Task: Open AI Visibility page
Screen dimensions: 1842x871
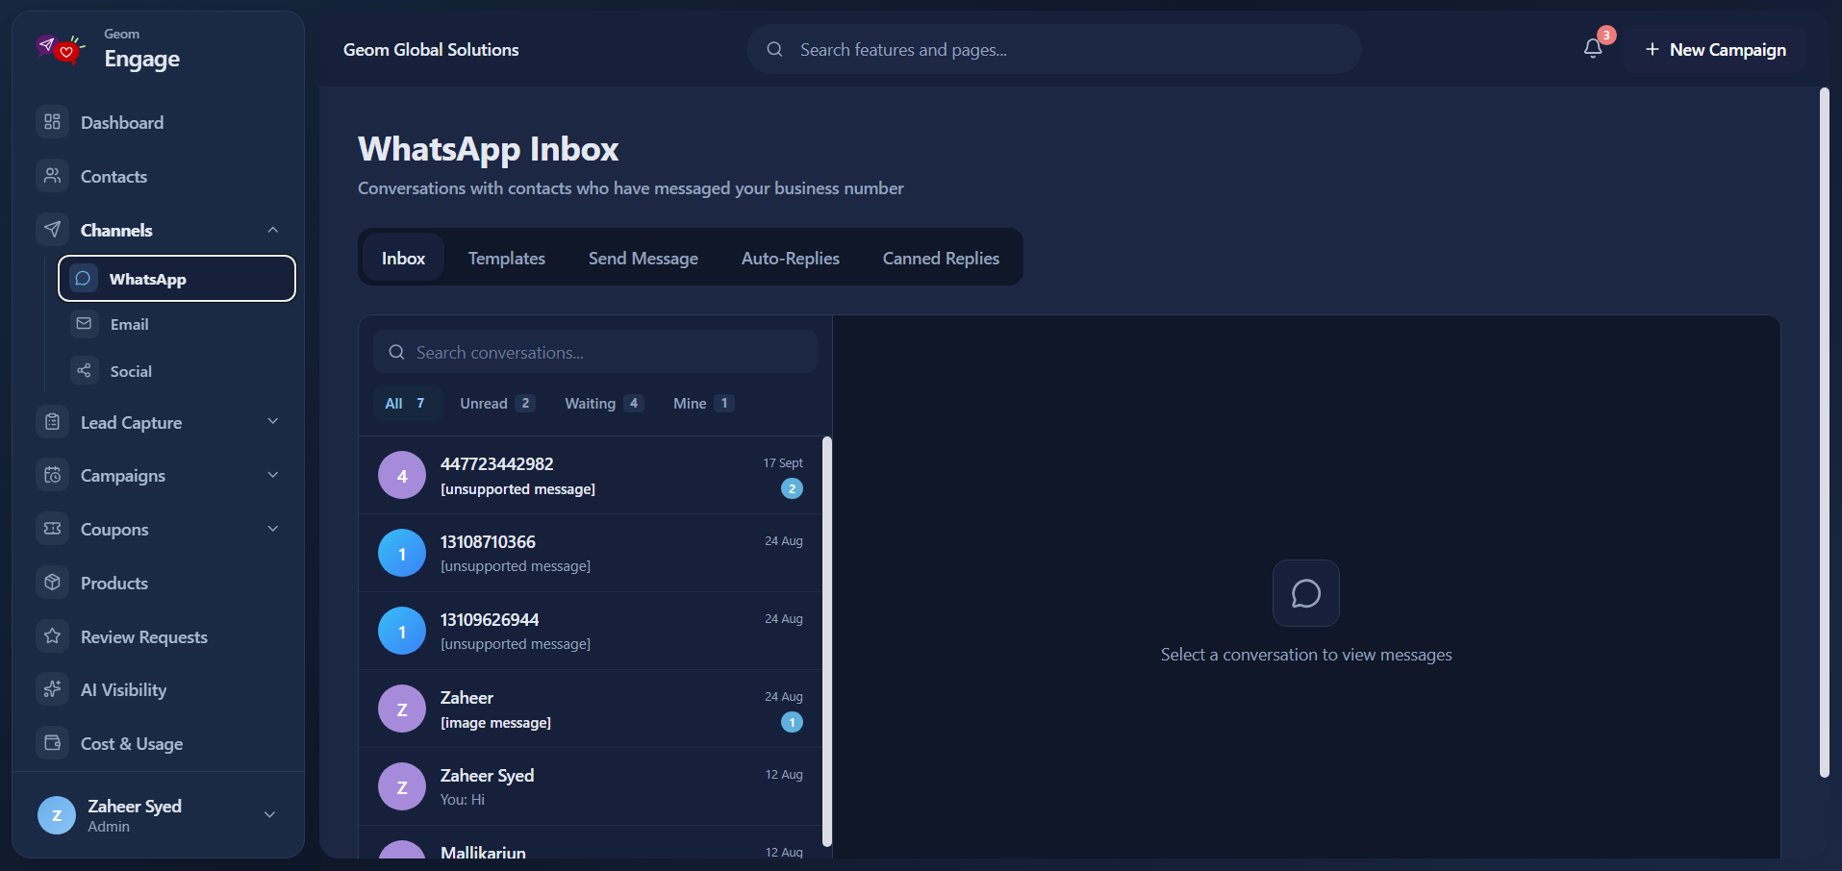Action: click(x=158, y=690)
